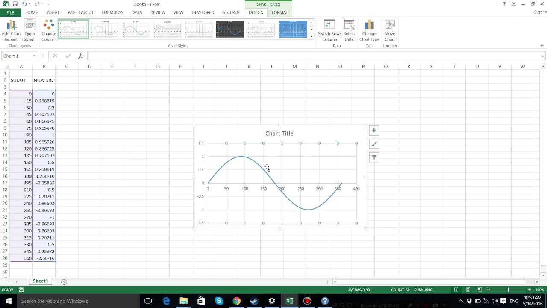Expand the Name Box dropdown

click(x=34, y=56)
